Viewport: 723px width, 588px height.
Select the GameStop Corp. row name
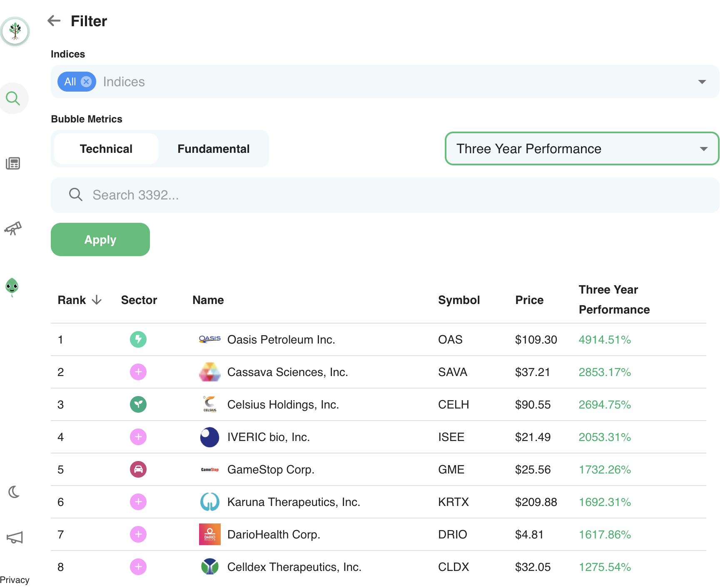point(271,469)
